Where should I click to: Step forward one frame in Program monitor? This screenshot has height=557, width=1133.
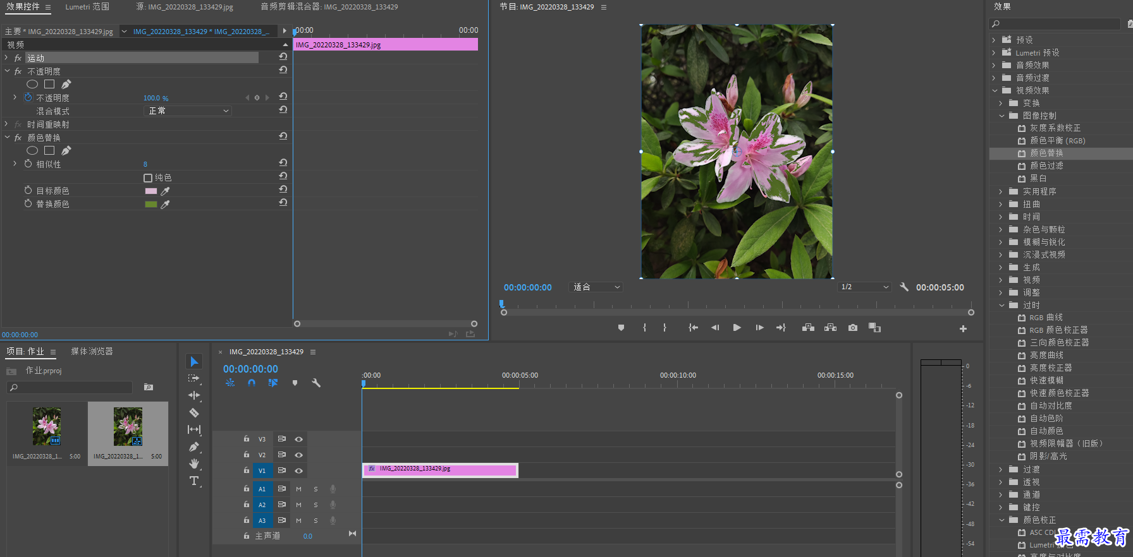759,328
